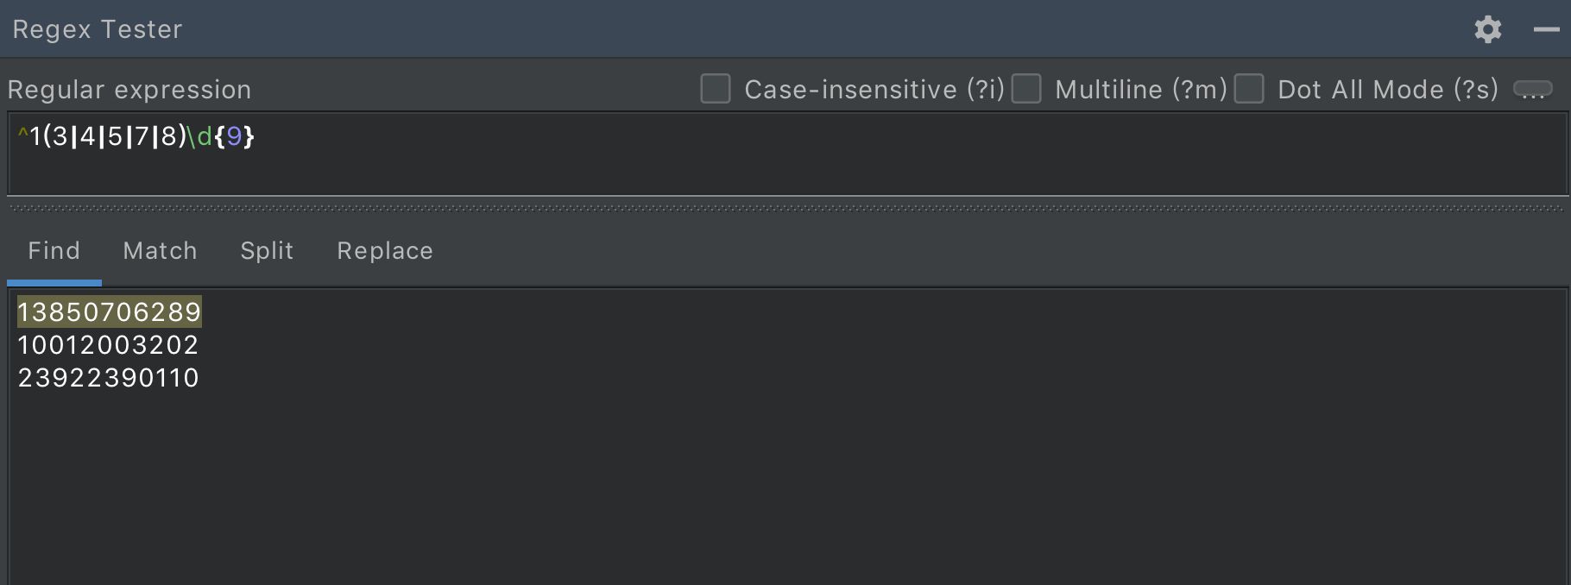
Task: Enable the Case-insensitive (?i) checkbox
Action: tap(716, 89)
